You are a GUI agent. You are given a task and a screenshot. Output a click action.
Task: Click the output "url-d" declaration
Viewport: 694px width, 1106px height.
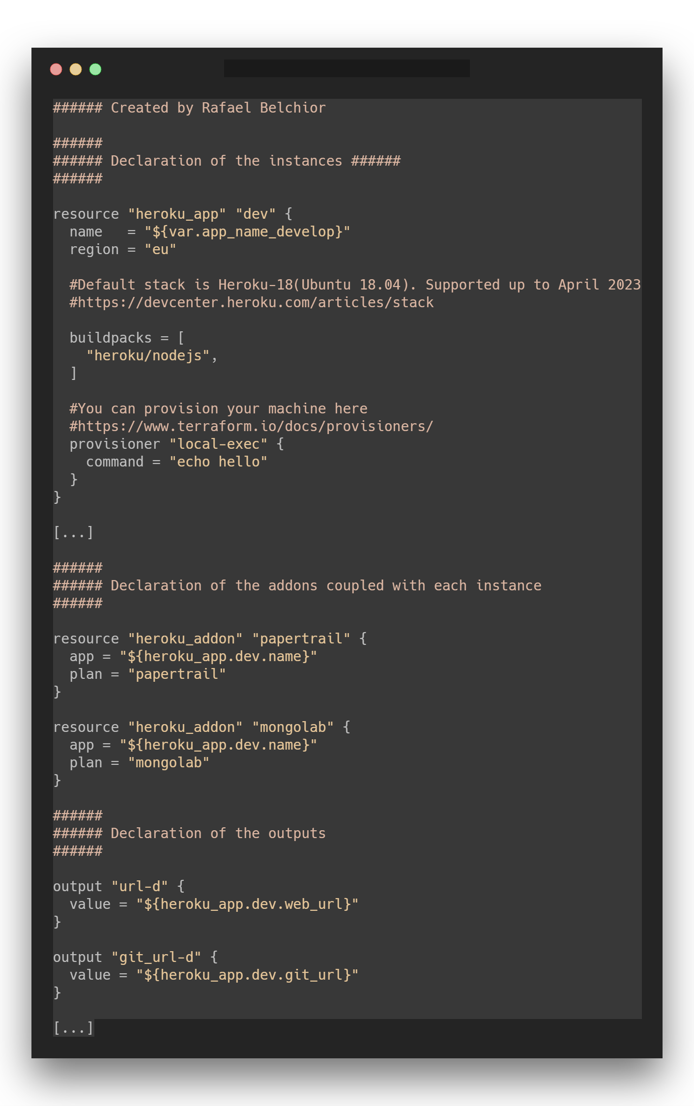[x=118, y=887]
